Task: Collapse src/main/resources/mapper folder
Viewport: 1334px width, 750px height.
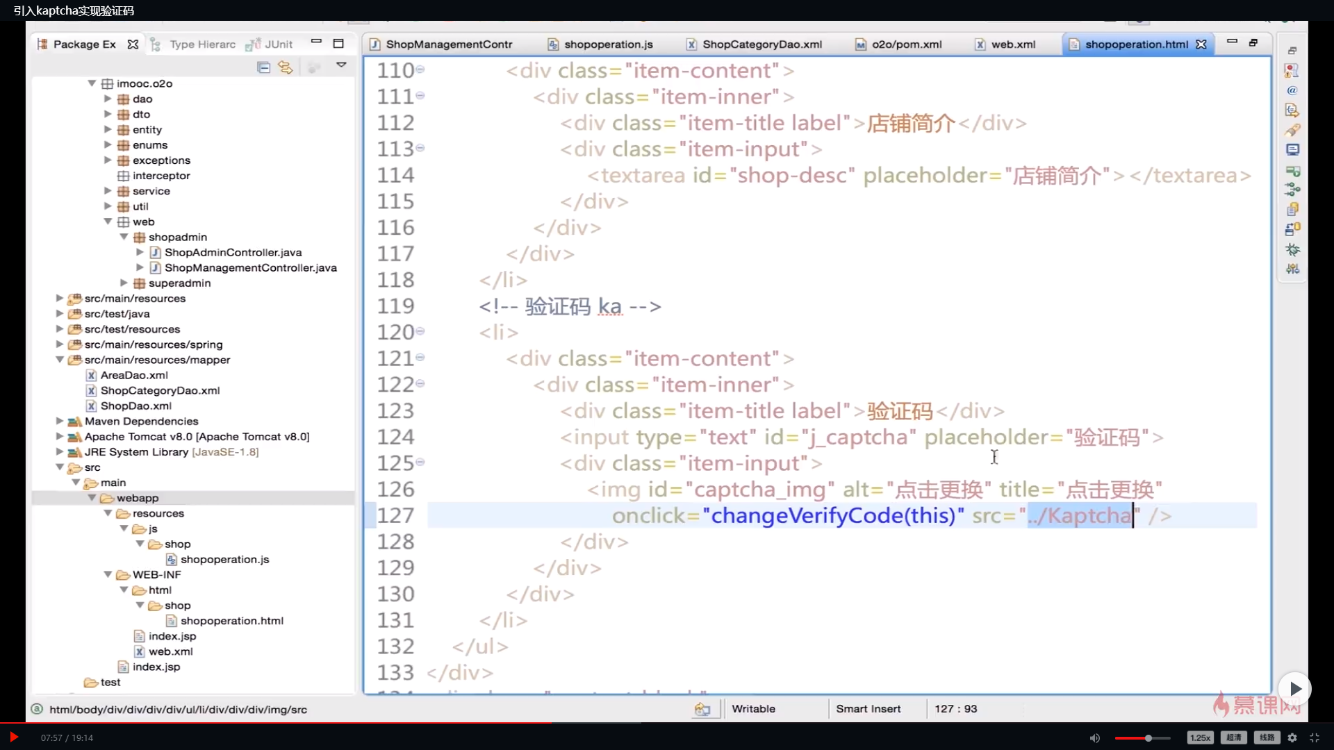Action: pos(60,360)
